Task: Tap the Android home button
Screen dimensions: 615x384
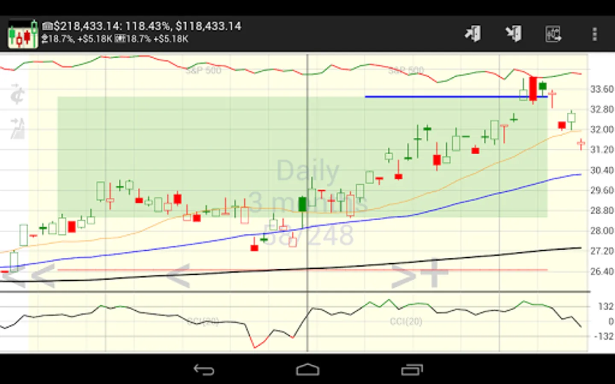Action: (307, 369)
